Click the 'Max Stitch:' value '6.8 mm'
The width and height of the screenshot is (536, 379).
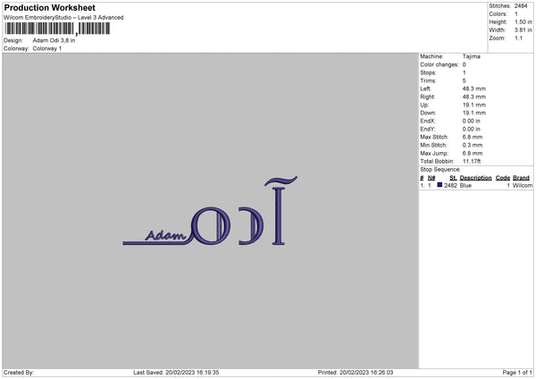(473, 137)
